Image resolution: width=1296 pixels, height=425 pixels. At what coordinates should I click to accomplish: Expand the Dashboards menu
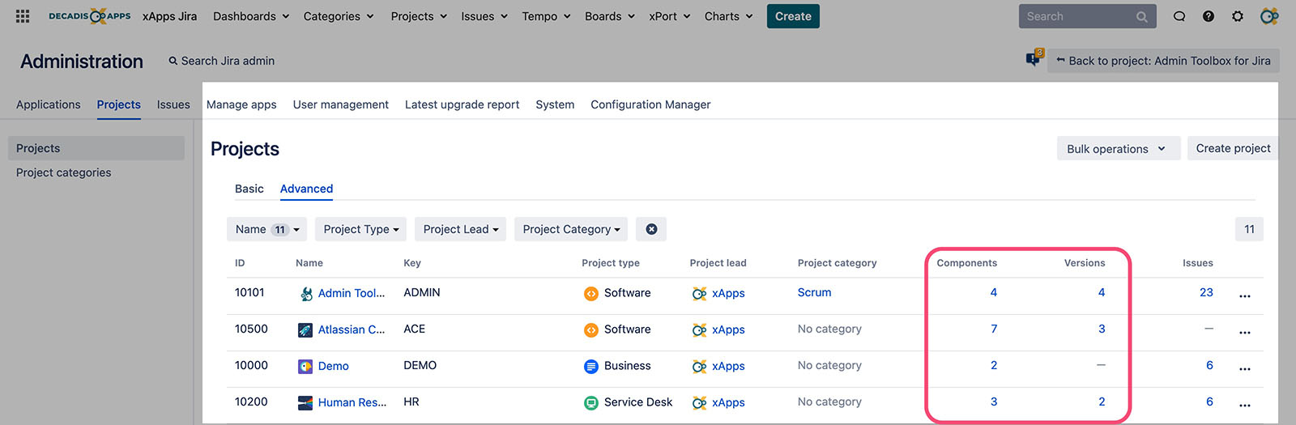pyautogui.click(x=251, y=16)
